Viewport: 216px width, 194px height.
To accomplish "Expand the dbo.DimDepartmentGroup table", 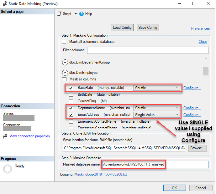I will click(x=65, y=62).
